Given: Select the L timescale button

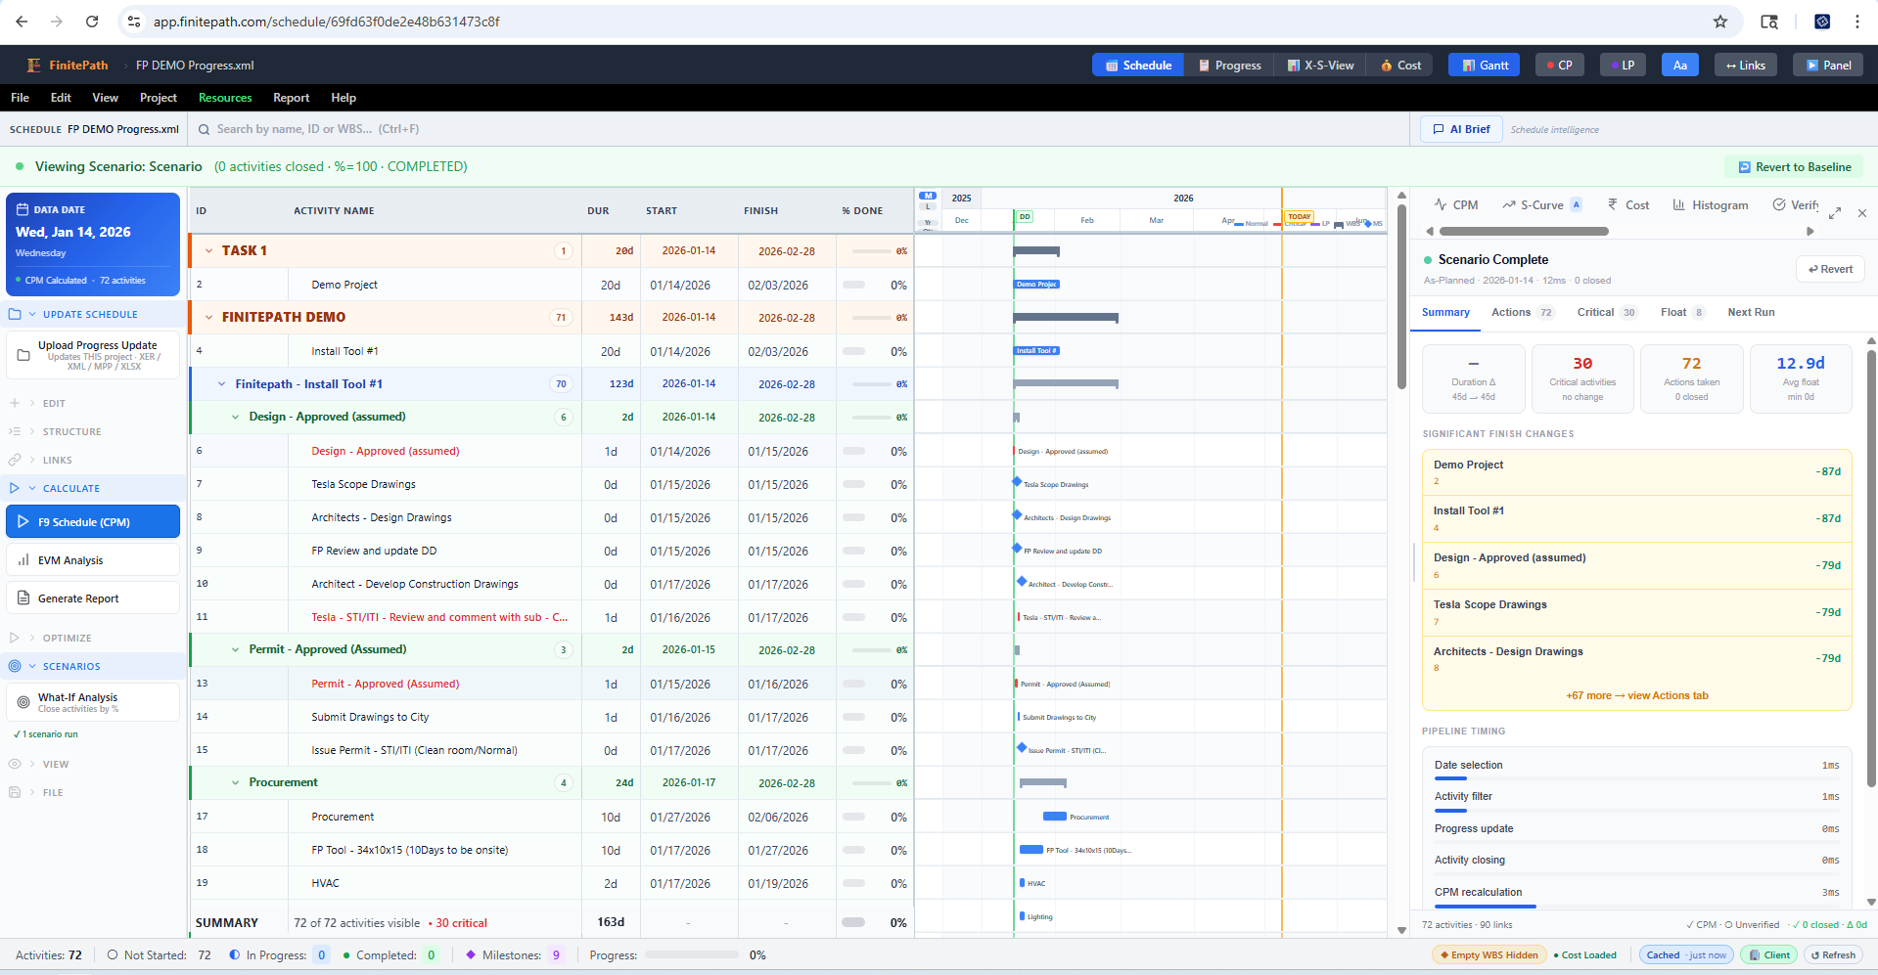Looking at the screenshot, I should [x=928, y=207].
